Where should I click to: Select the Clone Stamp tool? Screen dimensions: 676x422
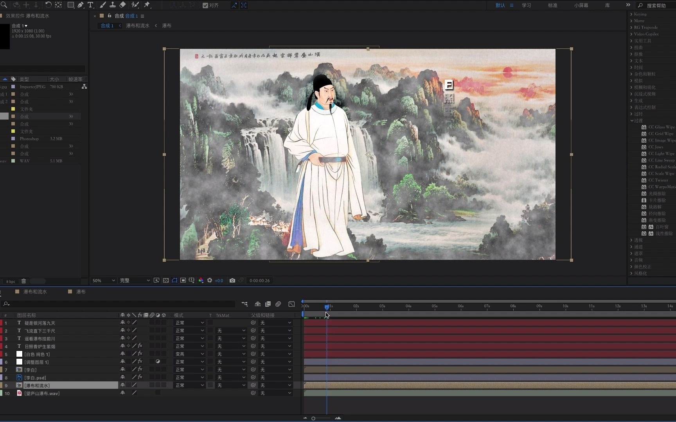click(x=112, y=5)
